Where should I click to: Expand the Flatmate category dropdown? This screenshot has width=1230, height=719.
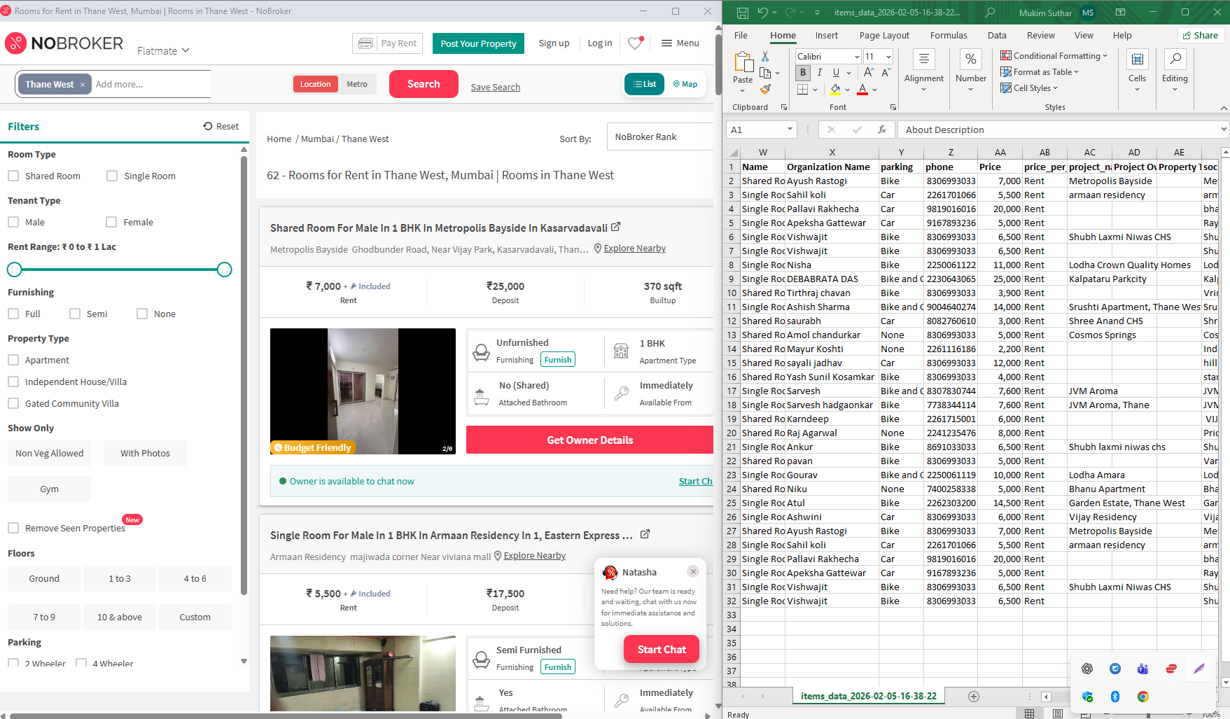163,50
